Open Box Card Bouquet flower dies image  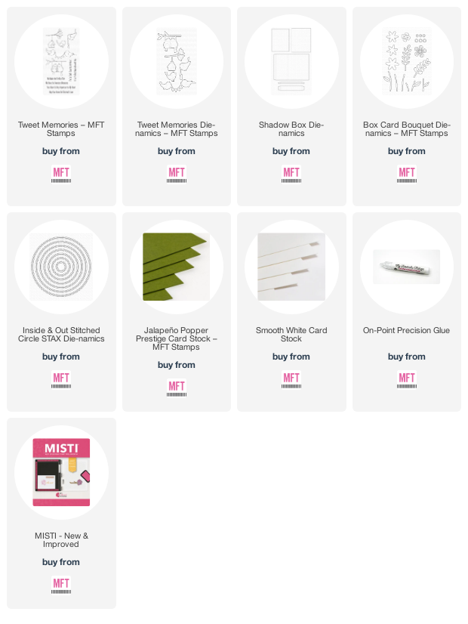tap(406, 61)
